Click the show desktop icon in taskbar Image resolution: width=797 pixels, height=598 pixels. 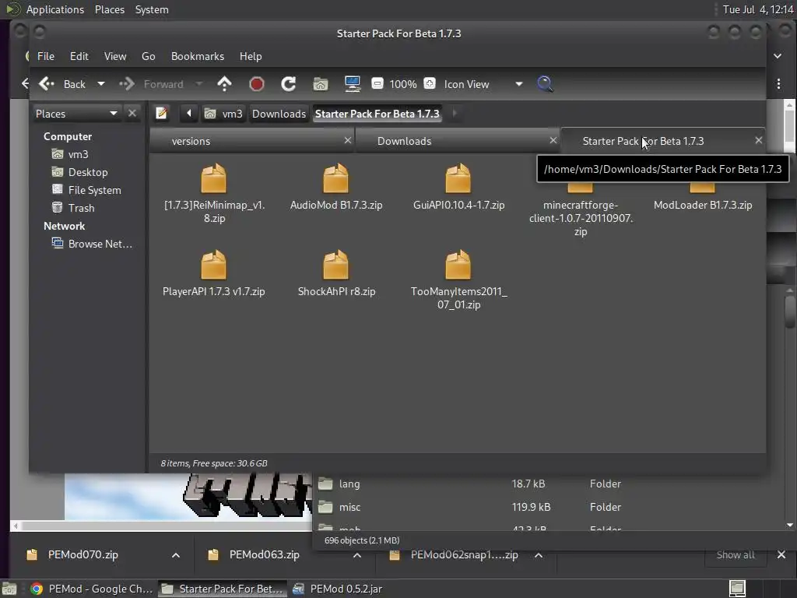tap(9, 589)
